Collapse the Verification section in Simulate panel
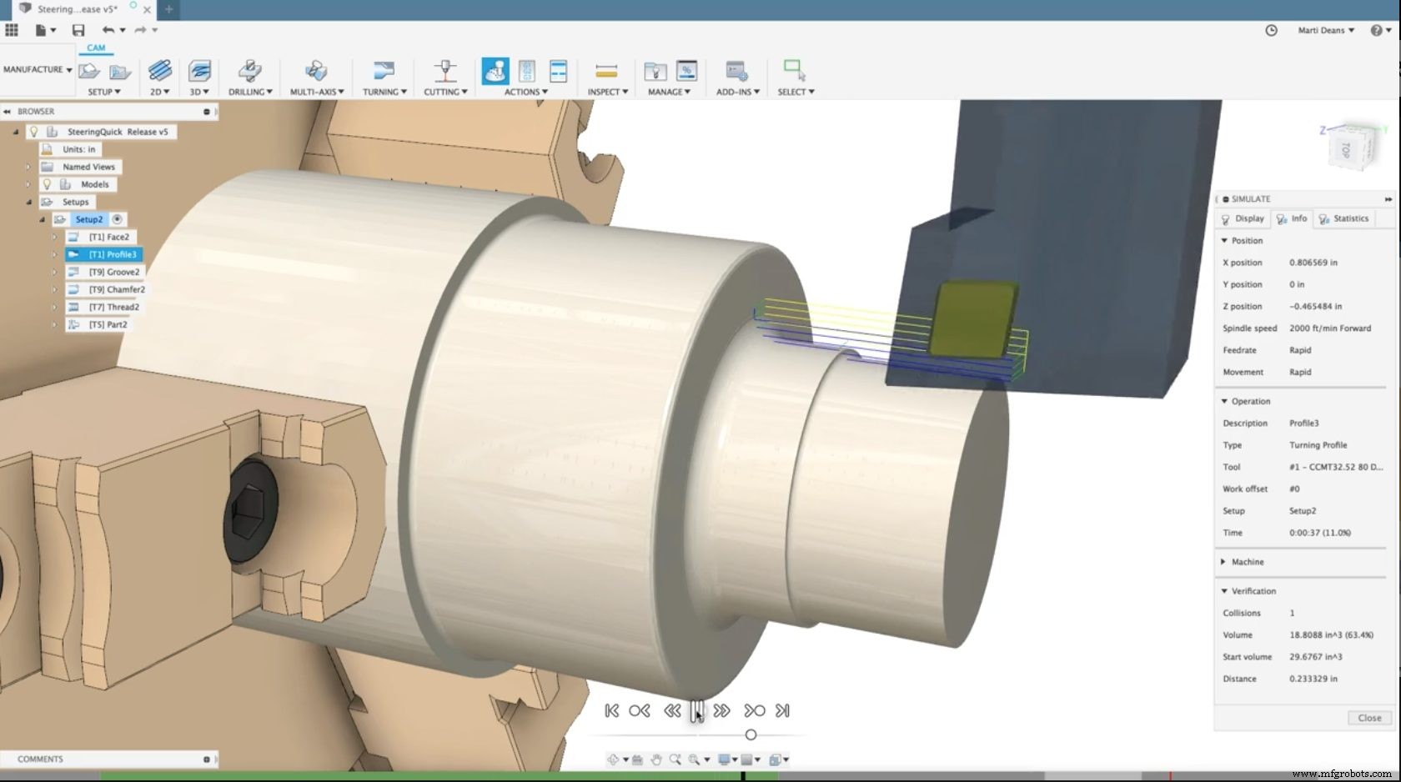 (x=1223, y=590)
